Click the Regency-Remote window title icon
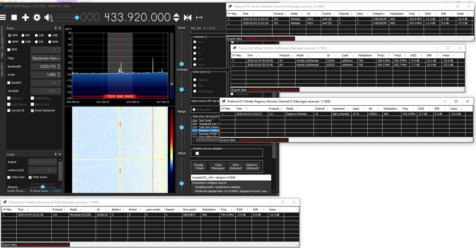Image resolution: width=476 pixels, height=248 pixels. (x=224, y=101)
